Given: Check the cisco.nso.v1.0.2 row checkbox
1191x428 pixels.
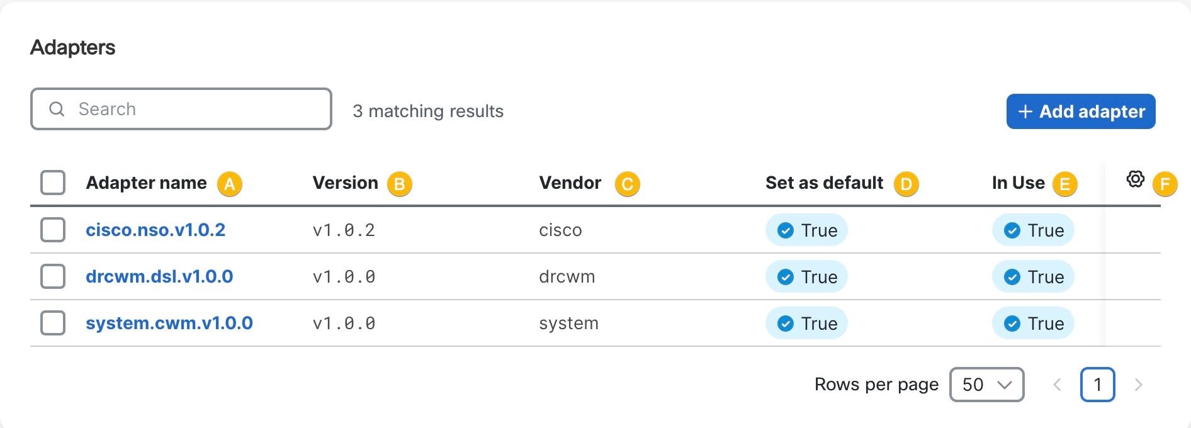Looking at the screenshot, I should [x=52, y=230].
